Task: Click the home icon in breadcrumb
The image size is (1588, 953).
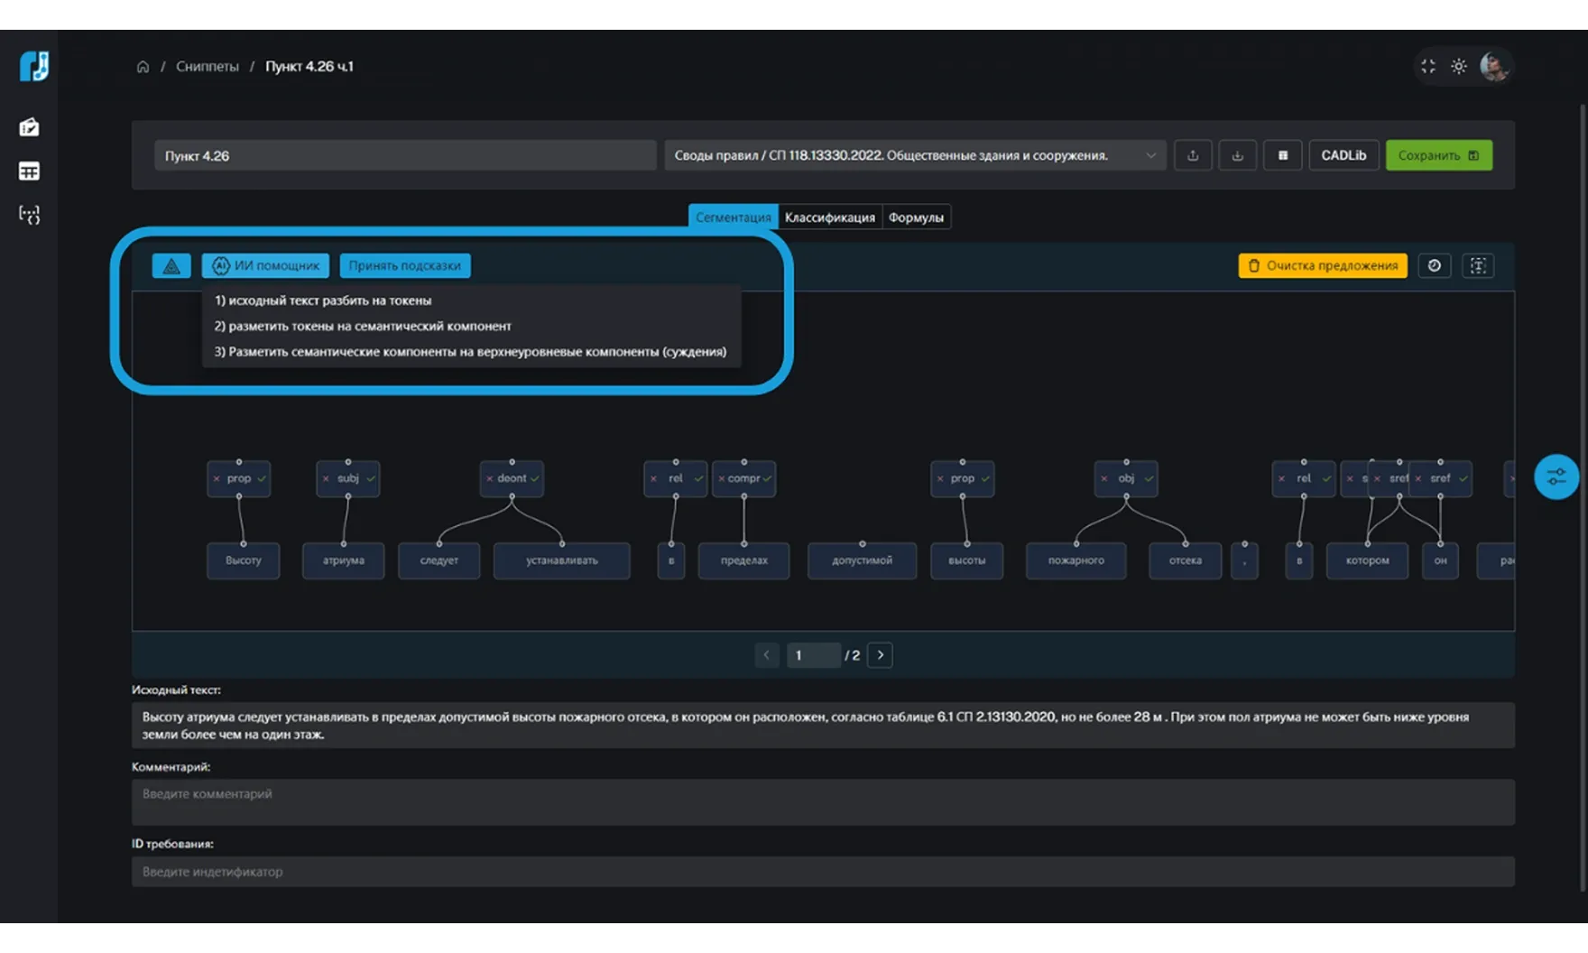Action: coord(143,67)
